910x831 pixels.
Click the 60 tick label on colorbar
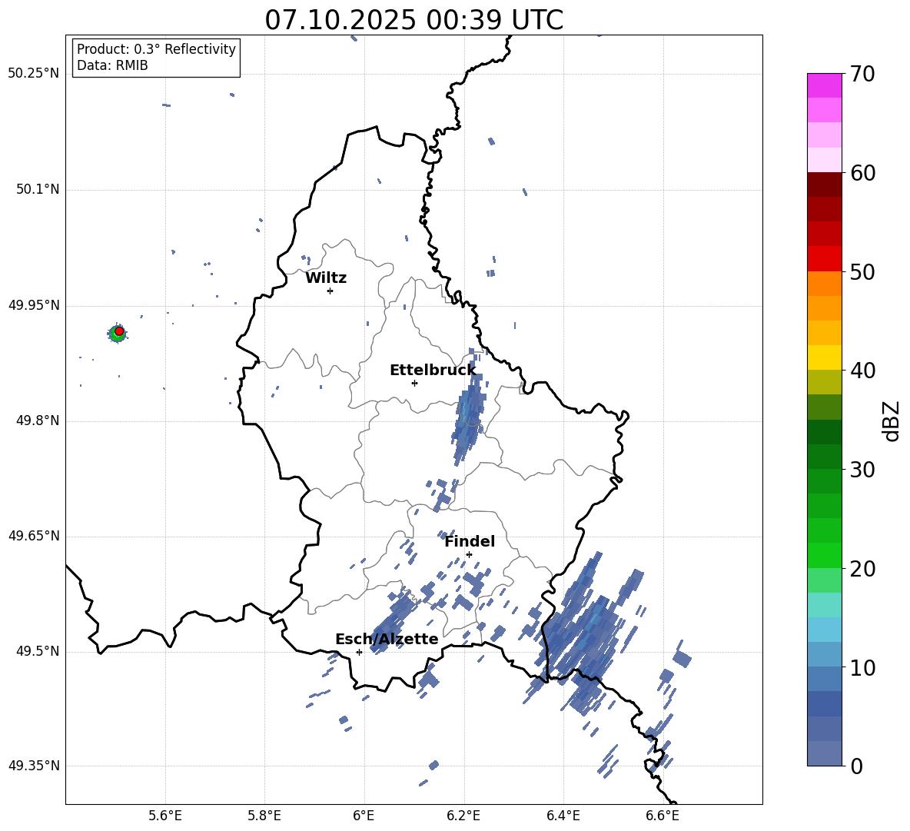[862, 173]
